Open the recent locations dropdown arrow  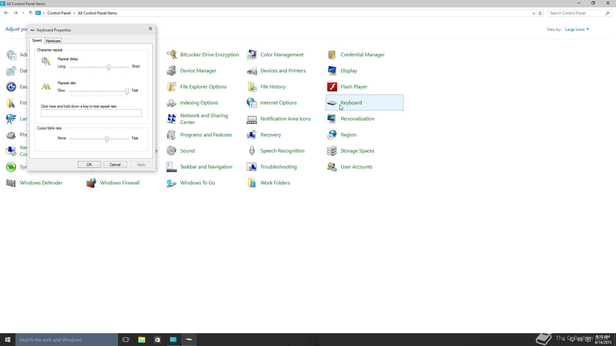23,13
